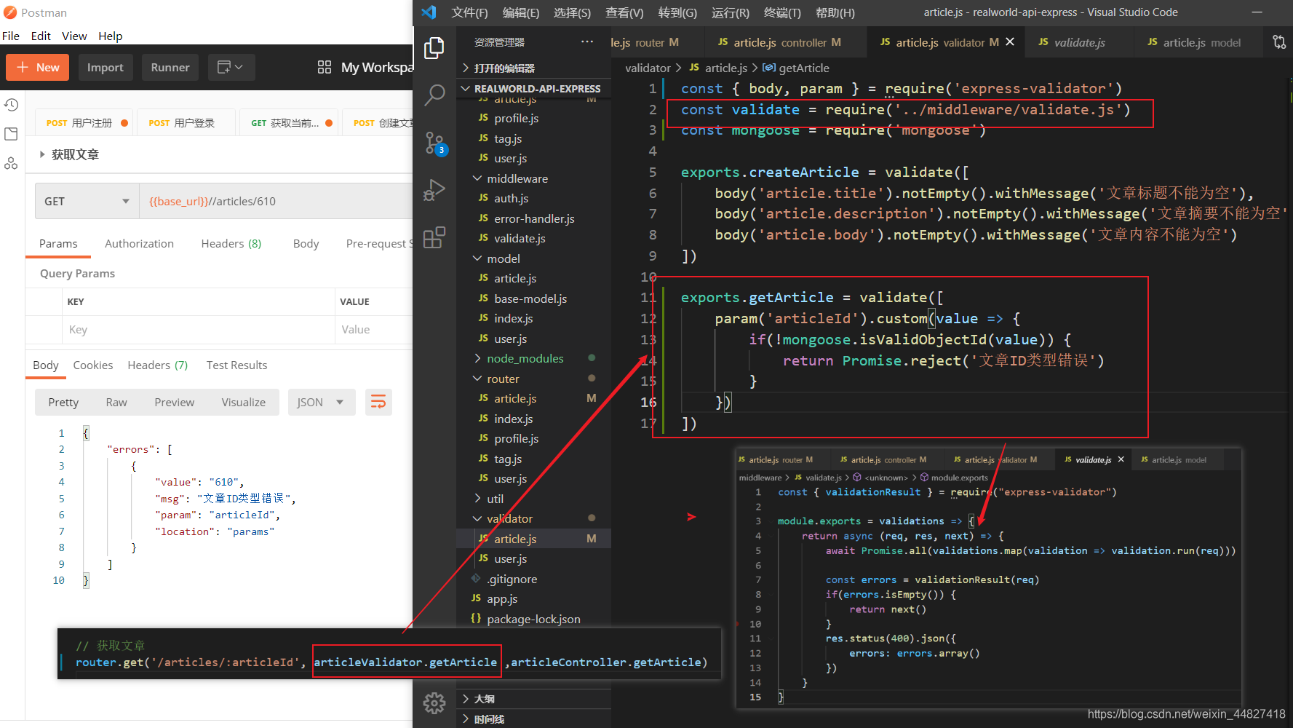The width and height of the screenshot is (1293, 728).
Task: Switch to validate.js editor tab
Action: (x=1080, y=42)
